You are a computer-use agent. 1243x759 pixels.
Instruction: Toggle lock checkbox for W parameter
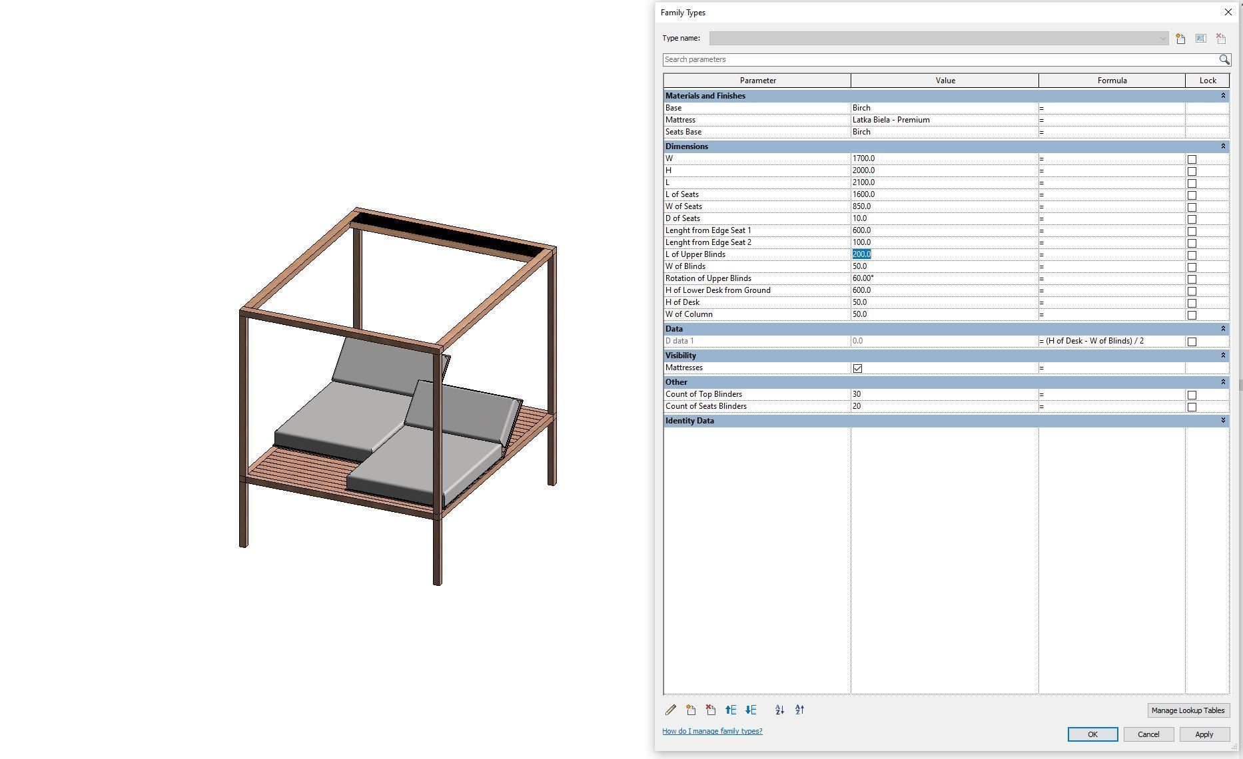pos(1192,159)
